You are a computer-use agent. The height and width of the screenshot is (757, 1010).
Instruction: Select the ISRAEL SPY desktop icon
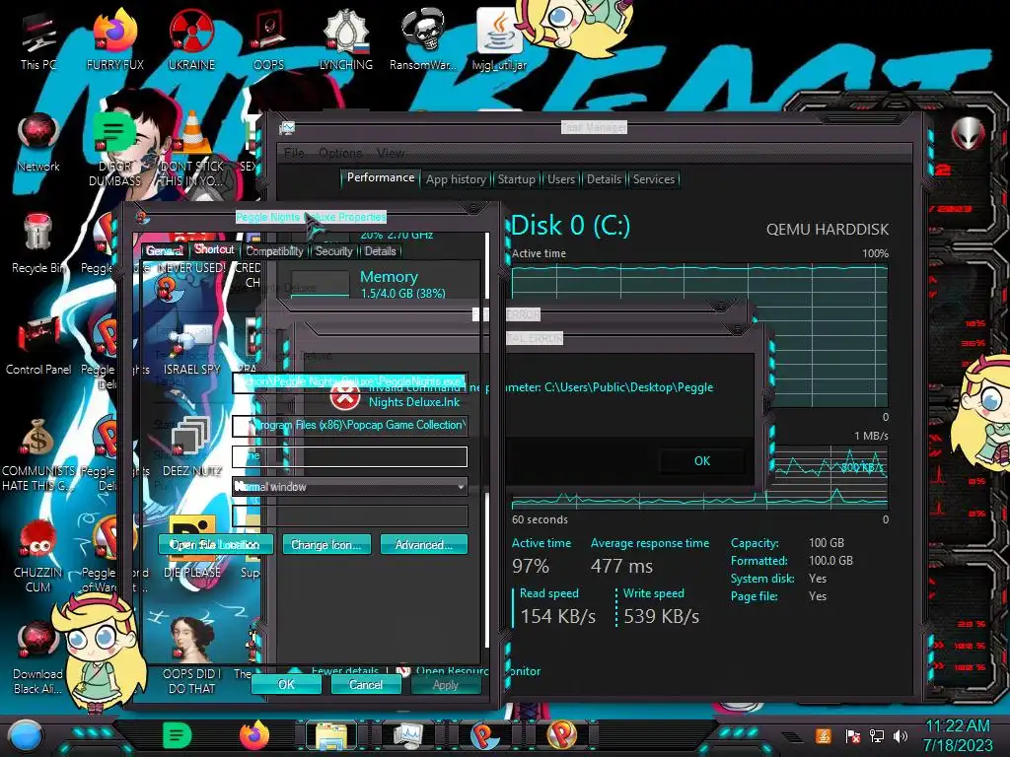[x=191, y=348]
